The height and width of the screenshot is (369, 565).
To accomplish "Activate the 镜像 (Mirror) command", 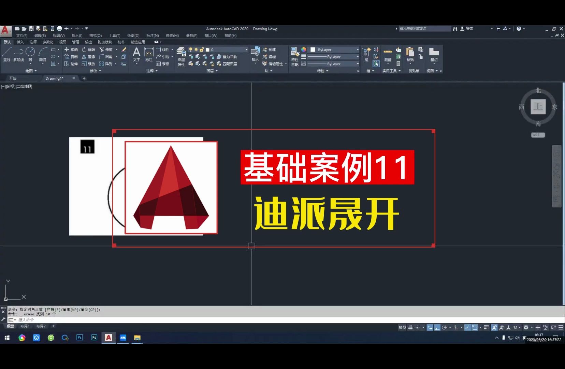I will [x=88, y=57].
